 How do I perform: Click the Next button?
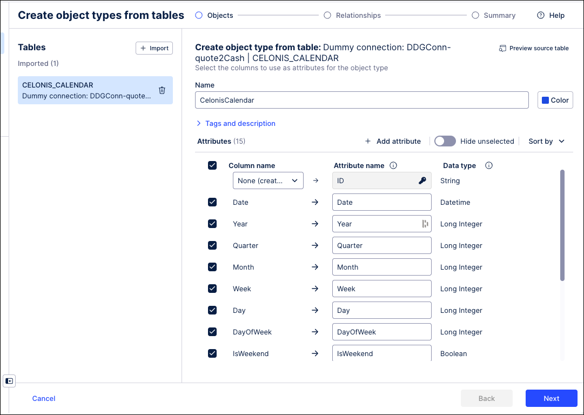coord(551,398)
